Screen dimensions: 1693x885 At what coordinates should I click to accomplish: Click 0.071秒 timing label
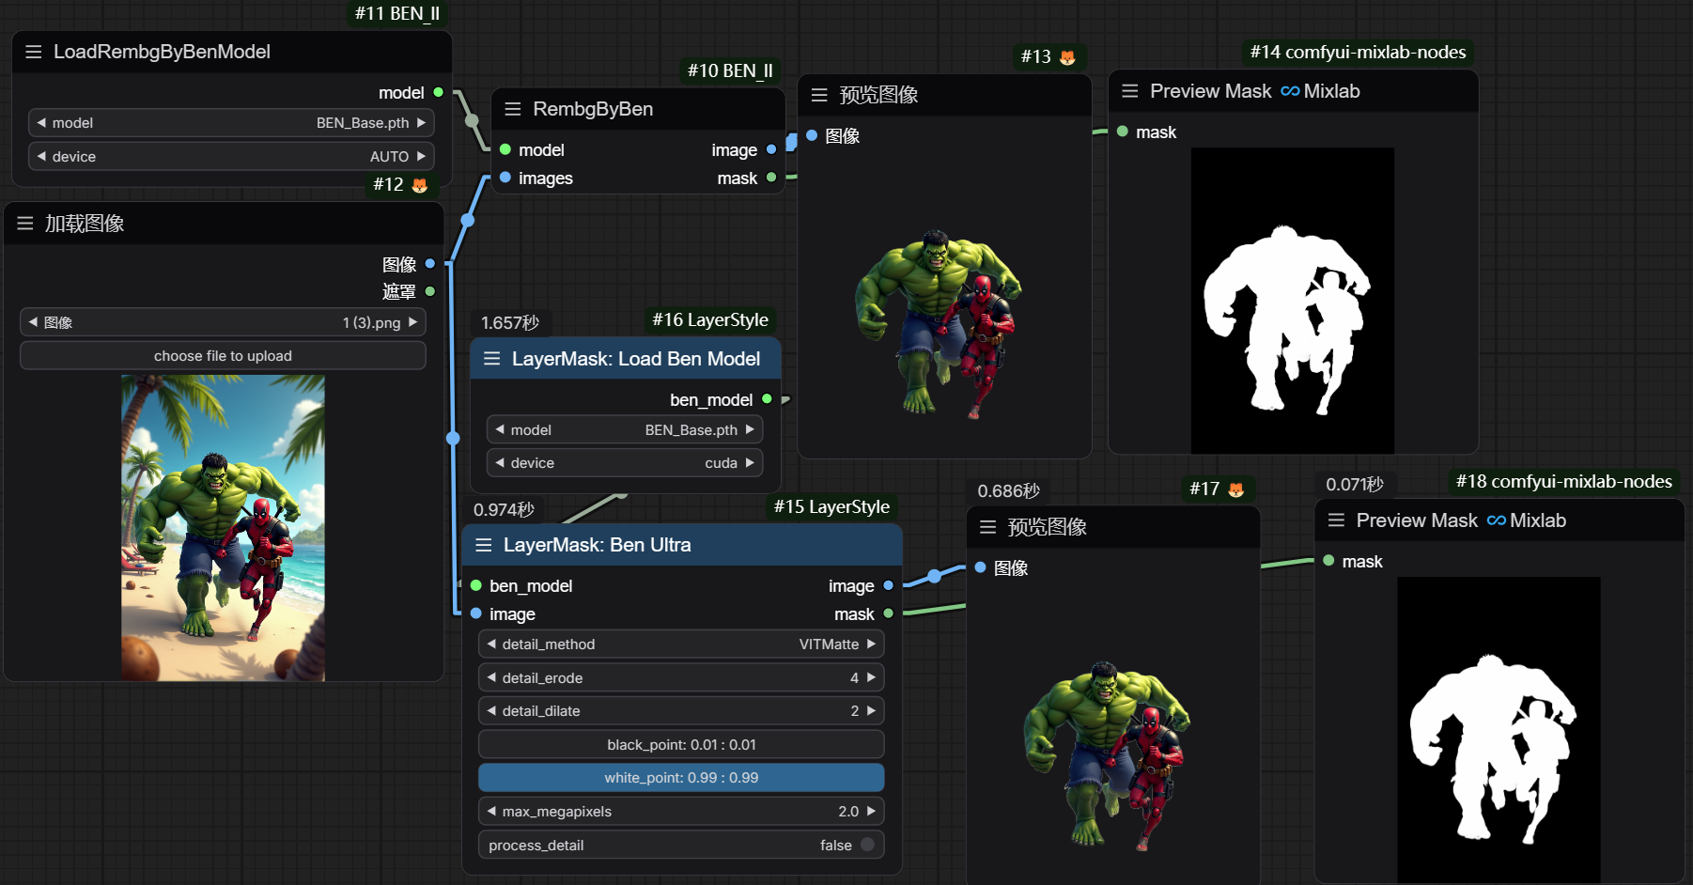(1355, 485)
